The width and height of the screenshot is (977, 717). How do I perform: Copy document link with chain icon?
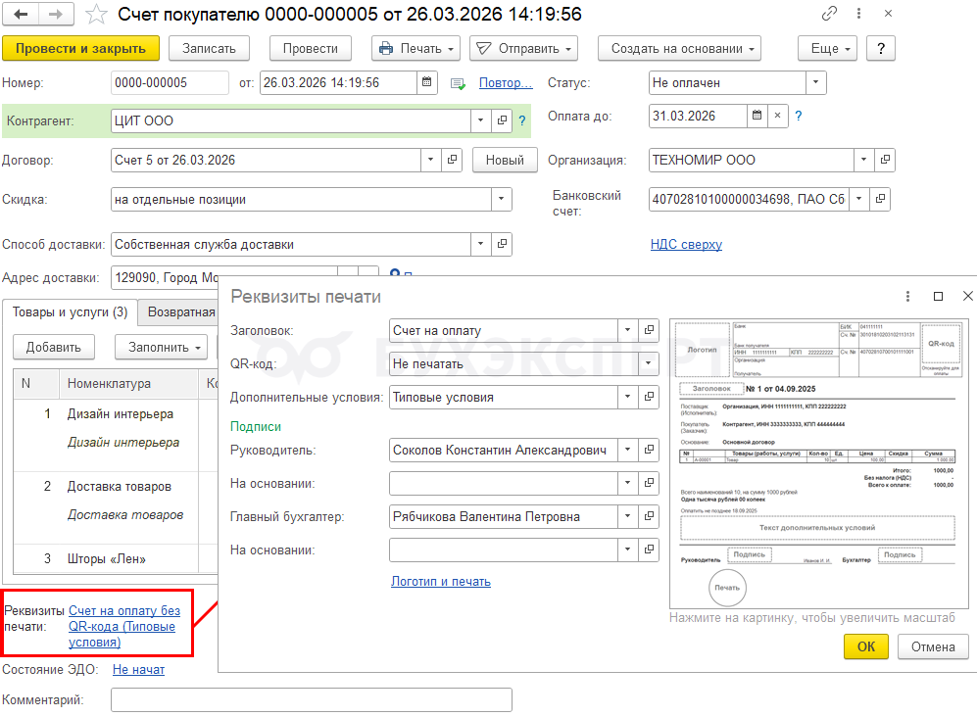pyautogui.click(x=830, y=15)
